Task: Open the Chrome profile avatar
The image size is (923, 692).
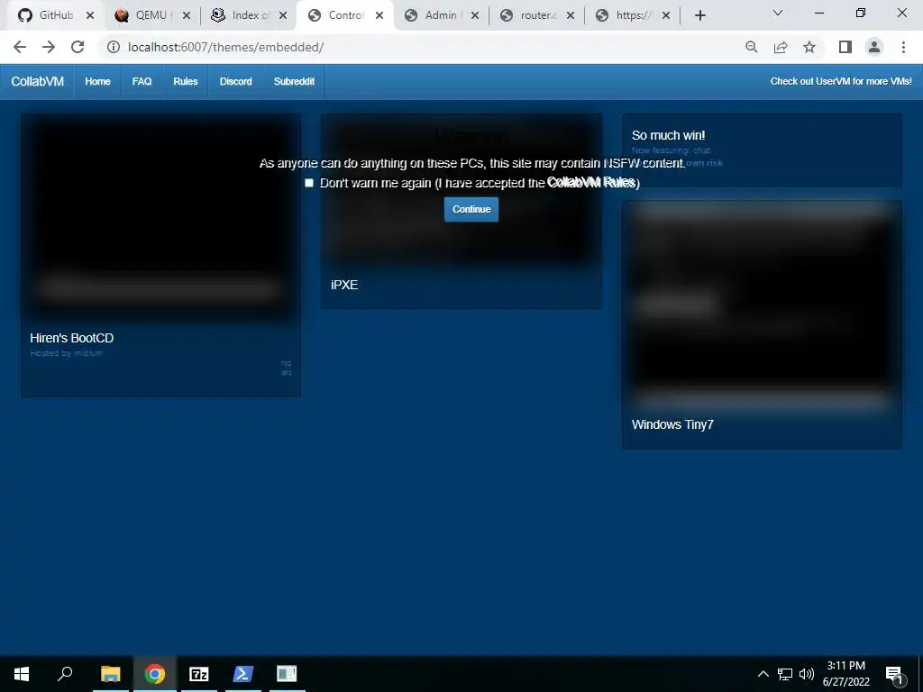Action: [874, 47]
